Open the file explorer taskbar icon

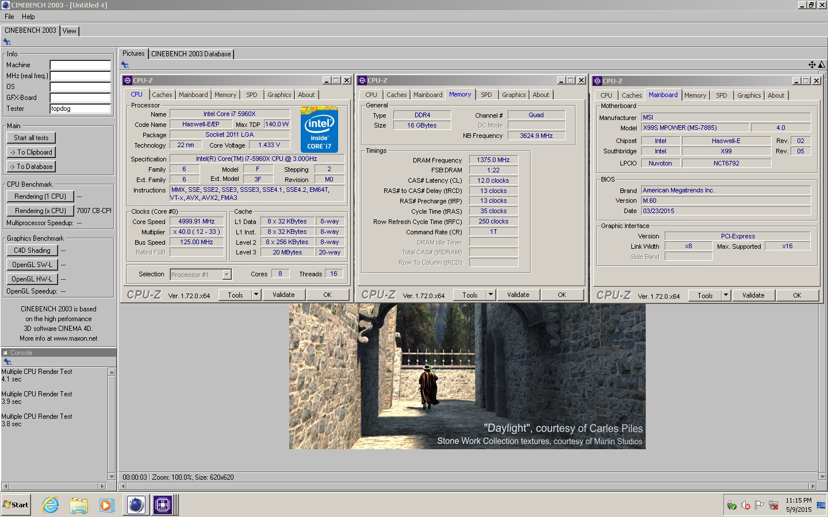click(x=78, y=505)
